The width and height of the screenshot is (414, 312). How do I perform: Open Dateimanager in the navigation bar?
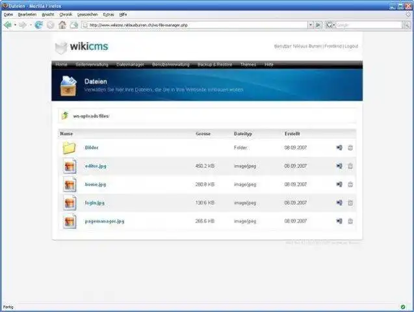131,64
